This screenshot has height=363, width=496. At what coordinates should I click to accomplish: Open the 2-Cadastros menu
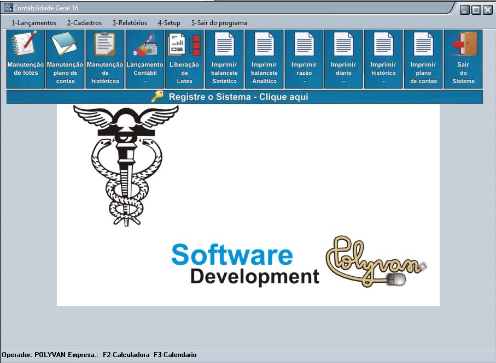84,23
